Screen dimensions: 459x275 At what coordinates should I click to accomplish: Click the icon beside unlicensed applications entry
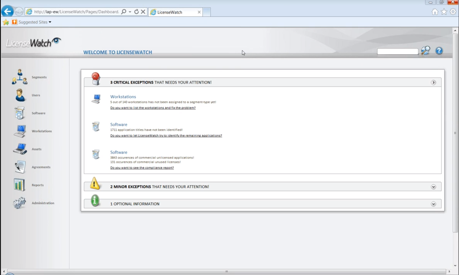[x=96, y=154]
